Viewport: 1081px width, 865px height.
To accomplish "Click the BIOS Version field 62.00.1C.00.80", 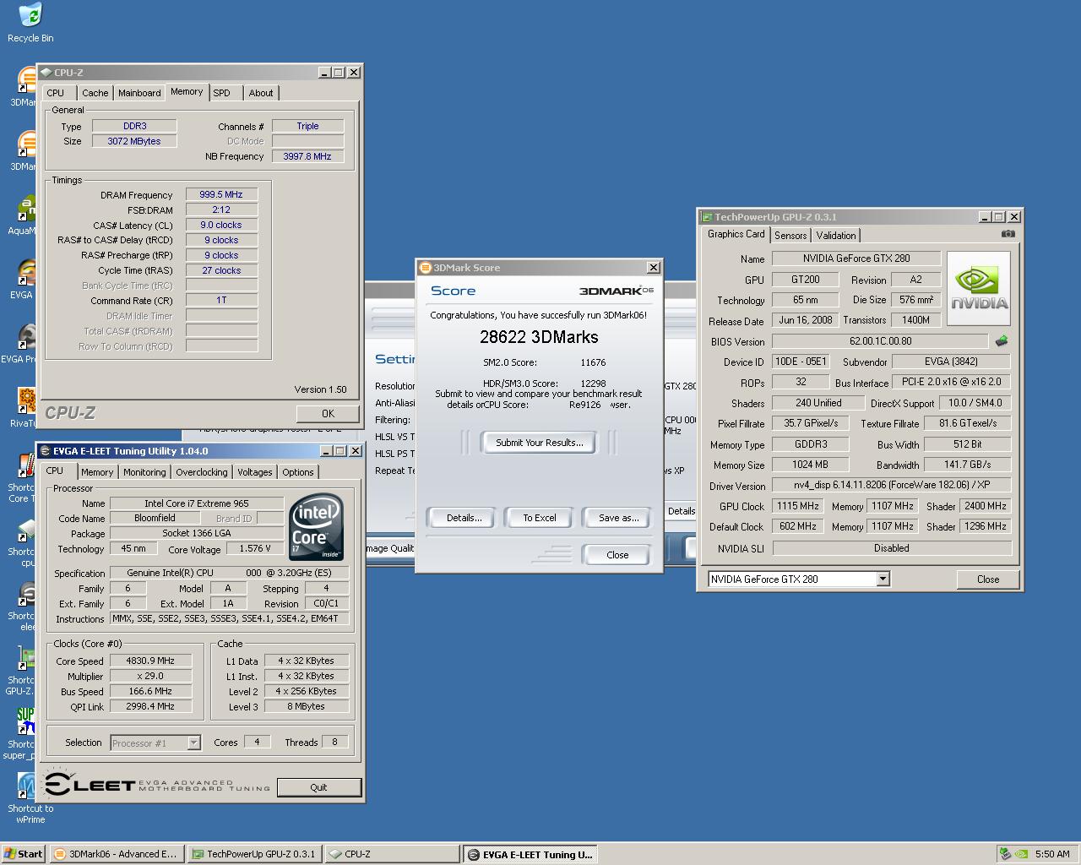I will pos(880,341).
